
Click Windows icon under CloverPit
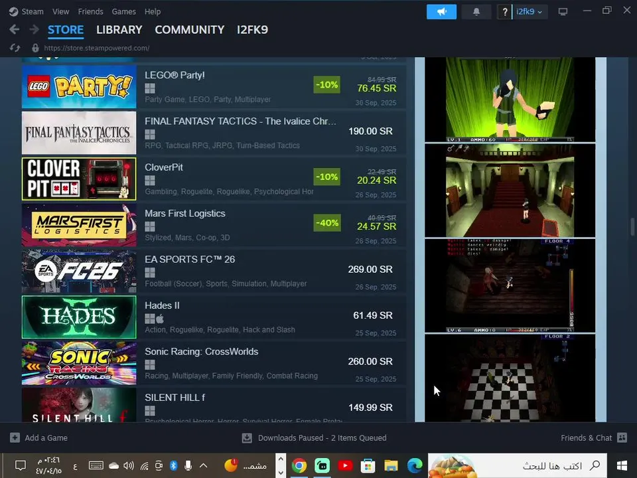(150, 181)
